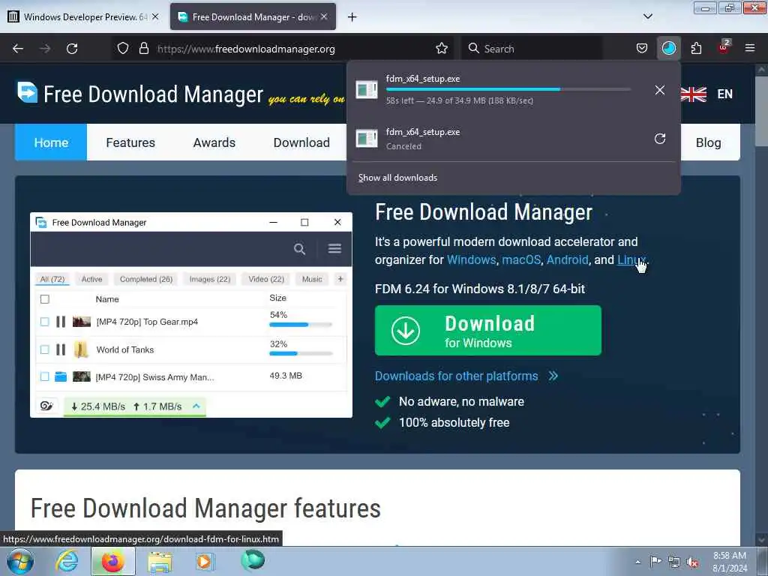Open a new browser tab
Image resolution: width=768 pixels, height=576 pixels.
pos(352,17)
